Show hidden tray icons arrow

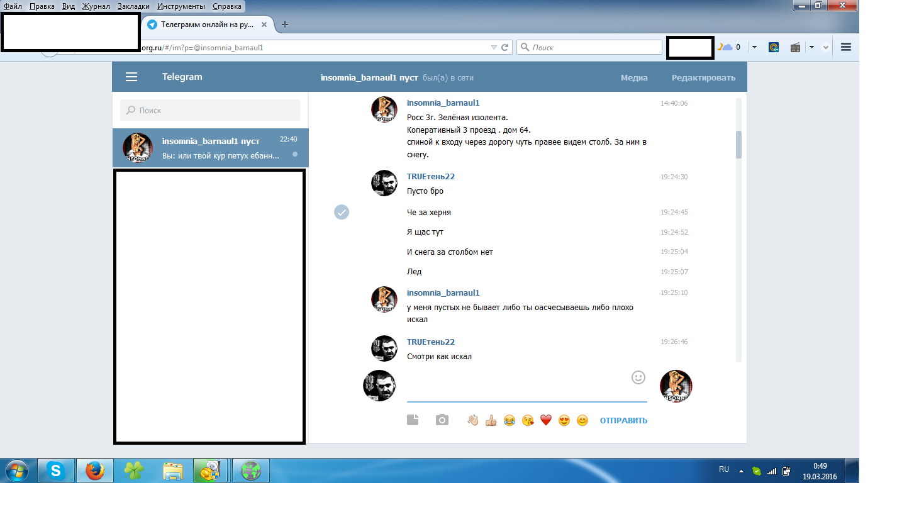[x=741, y=471]
